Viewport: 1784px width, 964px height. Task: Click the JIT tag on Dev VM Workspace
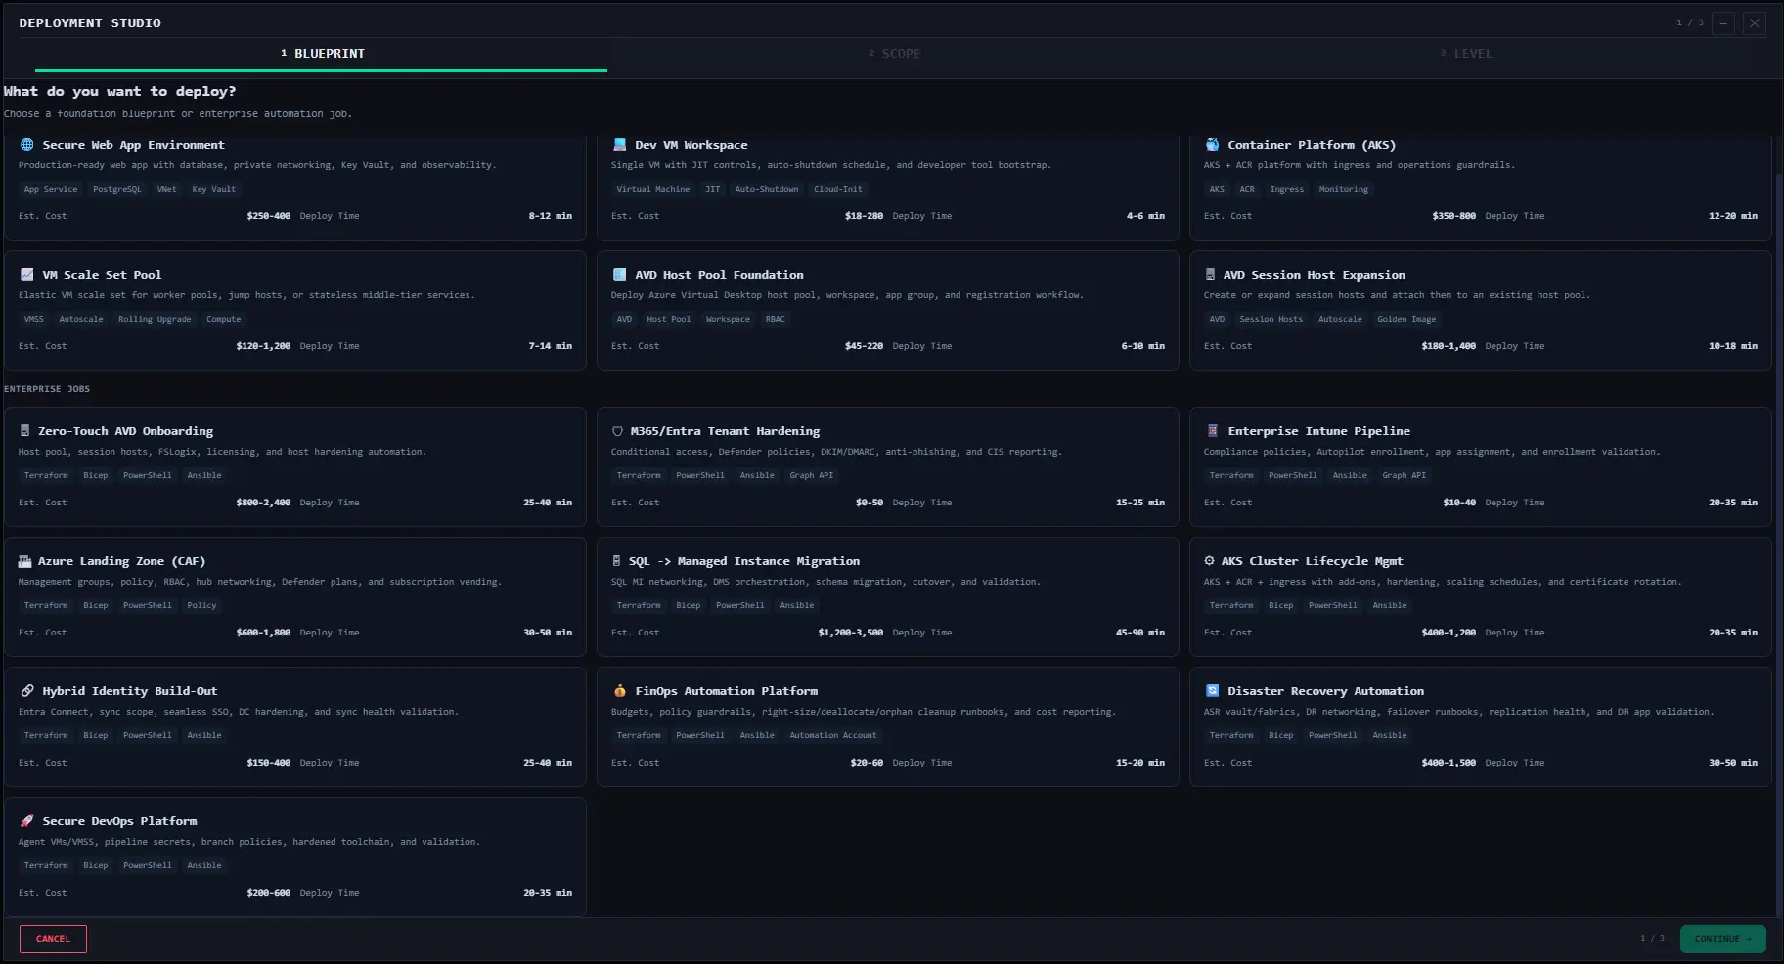coord(712,189)
